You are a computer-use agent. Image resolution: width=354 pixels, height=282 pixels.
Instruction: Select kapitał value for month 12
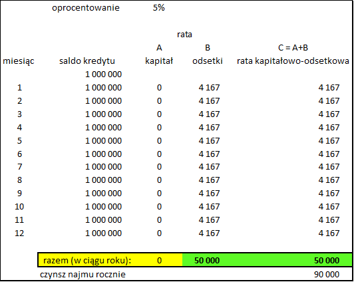click(160, 233)
